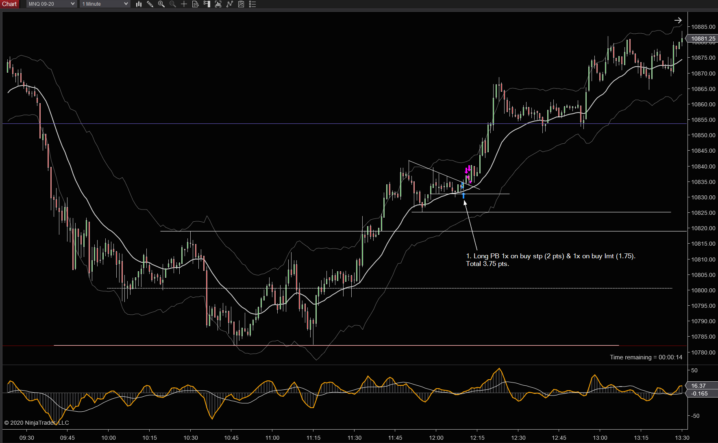This screenshot has height=443, width=718.
Task: Click the 'Time remaining = 00:00:14' label
Action: [x=646, y=357]
